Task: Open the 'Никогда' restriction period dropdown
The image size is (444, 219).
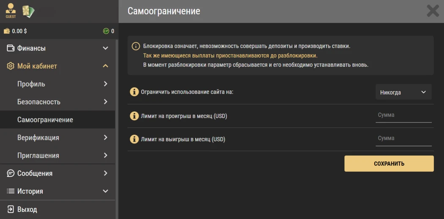Action: 403,92
